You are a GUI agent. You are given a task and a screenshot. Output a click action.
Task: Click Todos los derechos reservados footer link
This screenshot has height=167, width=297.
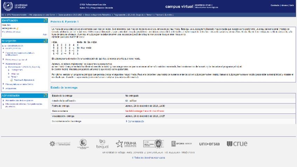[148, 158]
